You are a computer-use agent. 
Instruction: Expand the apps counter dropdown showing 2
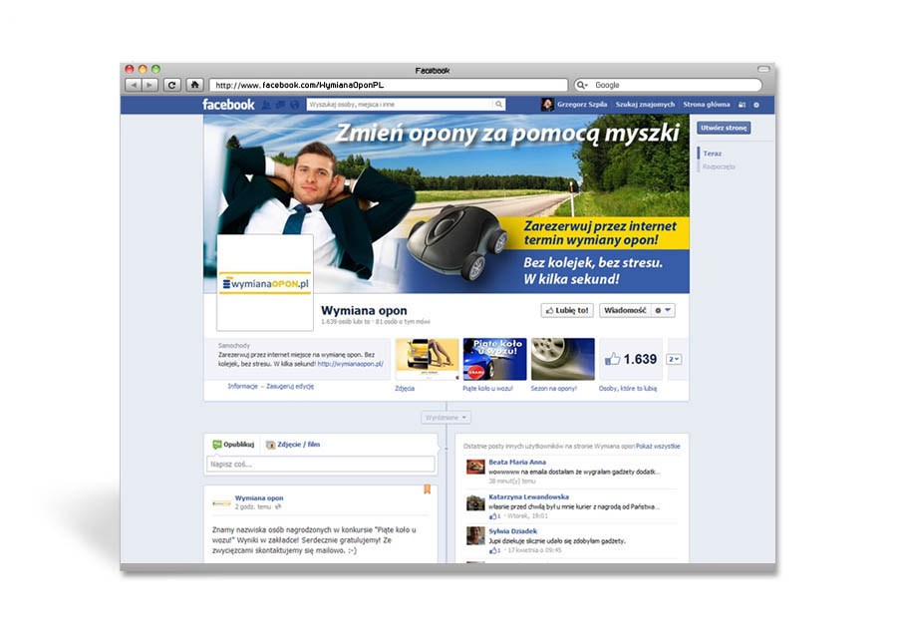pyautogui.click(x=674, y=359)
